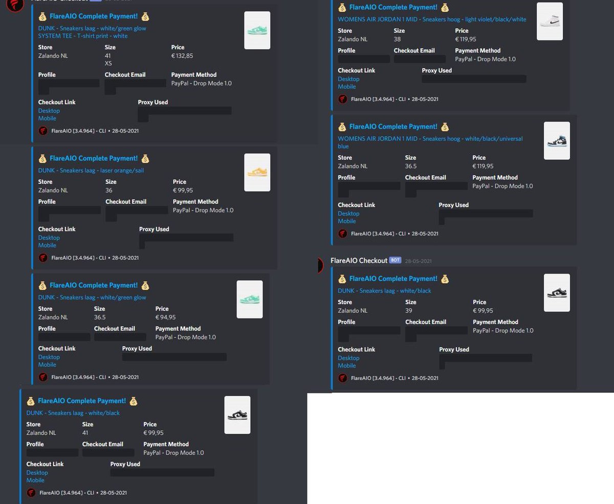This screenshot has width=614, height=504.
Task: Click FlareAIO Complete Payment title in white/black size 41 order
Action: 82,401
